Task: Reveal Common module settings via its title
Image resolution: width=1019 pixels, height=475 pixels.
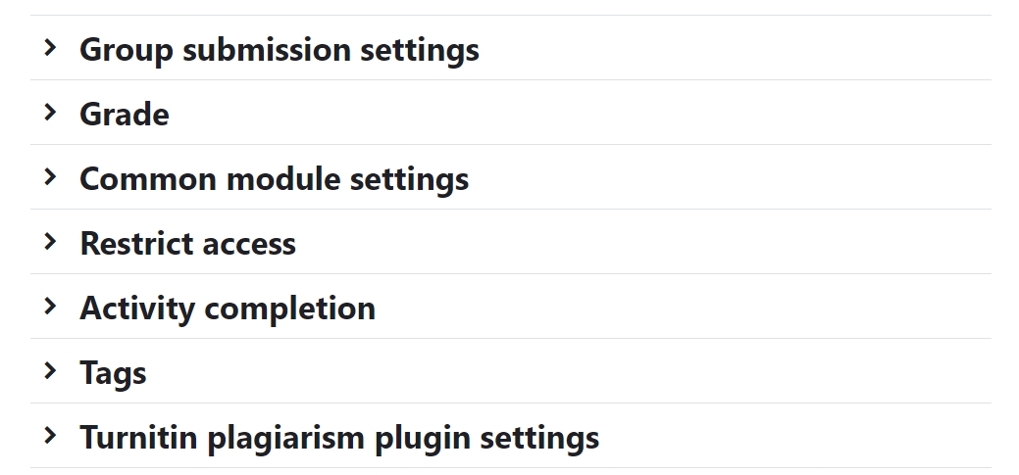Action: tap(274, 178)
